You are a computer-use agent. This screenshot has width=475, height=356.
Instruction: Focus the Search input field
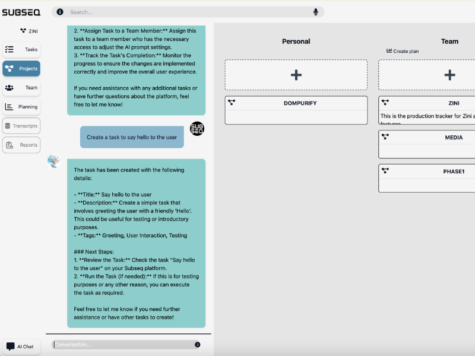pyautogui.click(x=188, y=12)
